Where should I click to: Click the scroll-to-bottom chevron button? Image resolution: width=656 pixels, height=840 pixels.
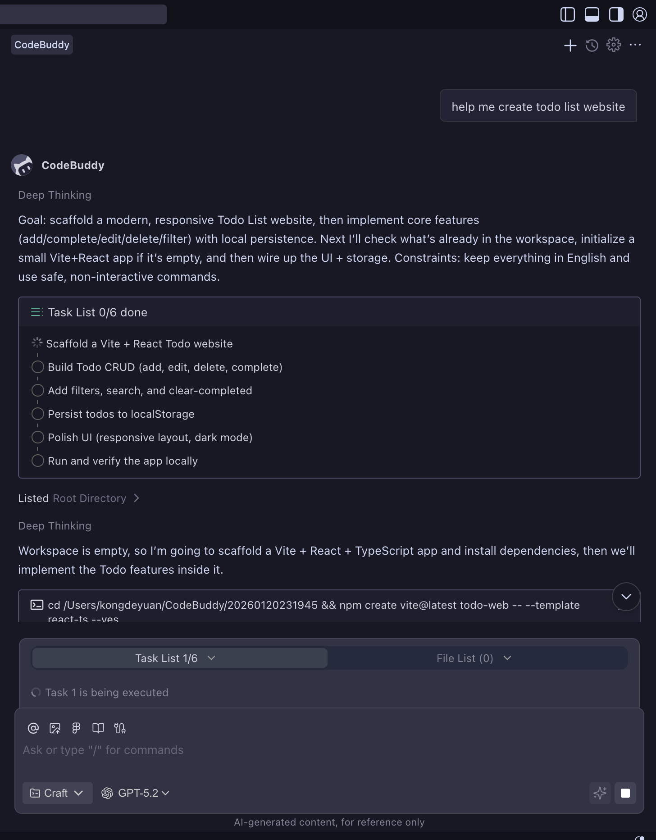(626, 597)
